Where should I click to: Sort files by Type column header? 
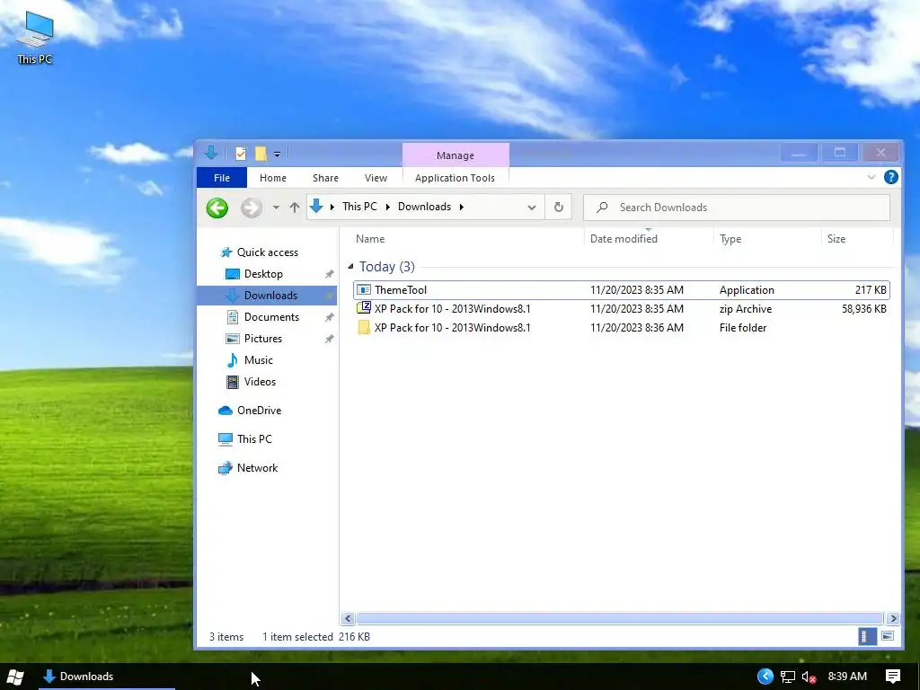tap(730, 239)
